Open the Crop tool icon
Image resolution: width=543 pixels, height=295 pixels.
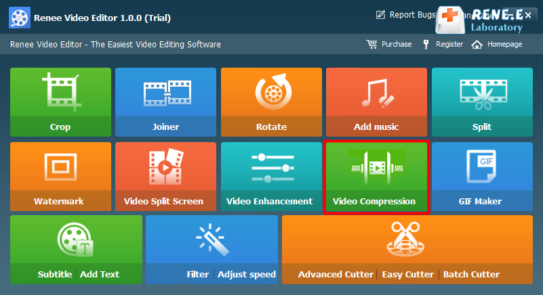coord(62,92)
